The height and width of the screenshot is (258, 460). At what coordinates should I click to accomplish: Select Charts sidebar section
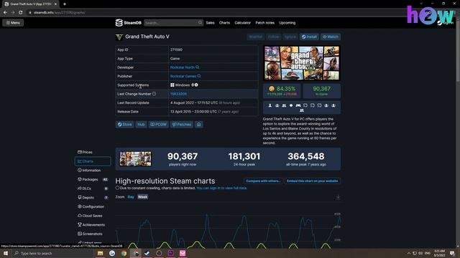[x=93, y=161]
